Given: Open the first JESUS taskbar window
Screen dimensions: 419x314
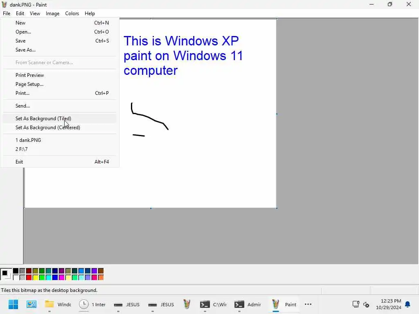Looking at the screenshot, I should point(127,304).
